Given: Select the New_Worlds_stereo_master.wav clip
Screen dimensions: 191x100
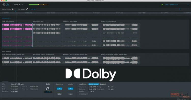Looking at the screenshot, I should pyautogui.click(x=17, y=60).
